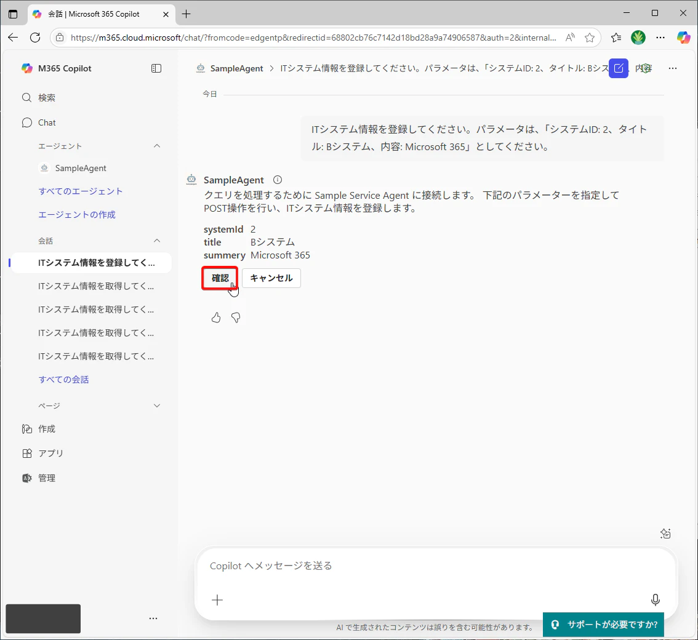The height and width of the screenshot is (640, 698).
Task: Refresh the current page
Action: [x=35, y=38]
